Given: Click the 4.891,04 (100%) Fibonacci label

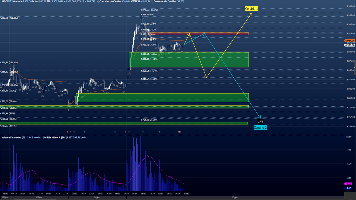Looking at the screenshot, I should (x=148, y=54).
